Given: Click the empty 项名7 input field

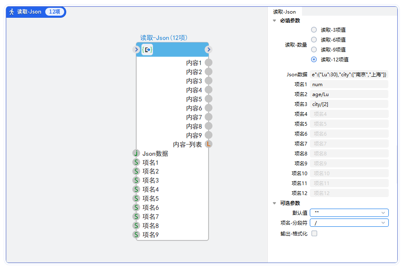Looking at the screenshot, I should 349,143.
